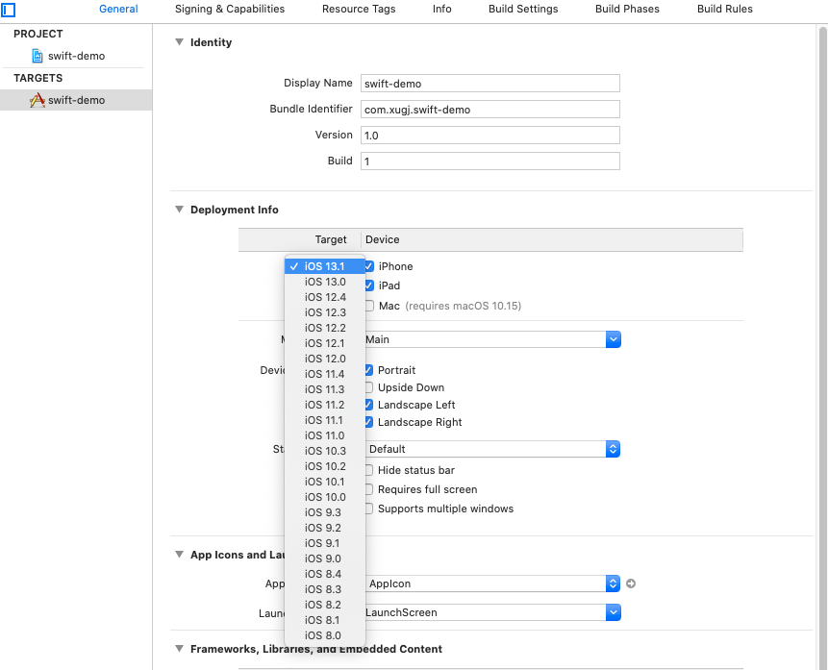Toggle the iPhone device checkbox
This screenshot has width=828, height=670.
click(x=369, y=266)
